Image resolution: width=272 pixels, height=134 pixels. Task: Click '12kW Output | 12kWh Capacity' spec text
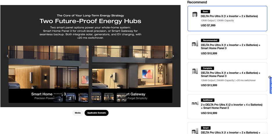(x=217, y=20)
